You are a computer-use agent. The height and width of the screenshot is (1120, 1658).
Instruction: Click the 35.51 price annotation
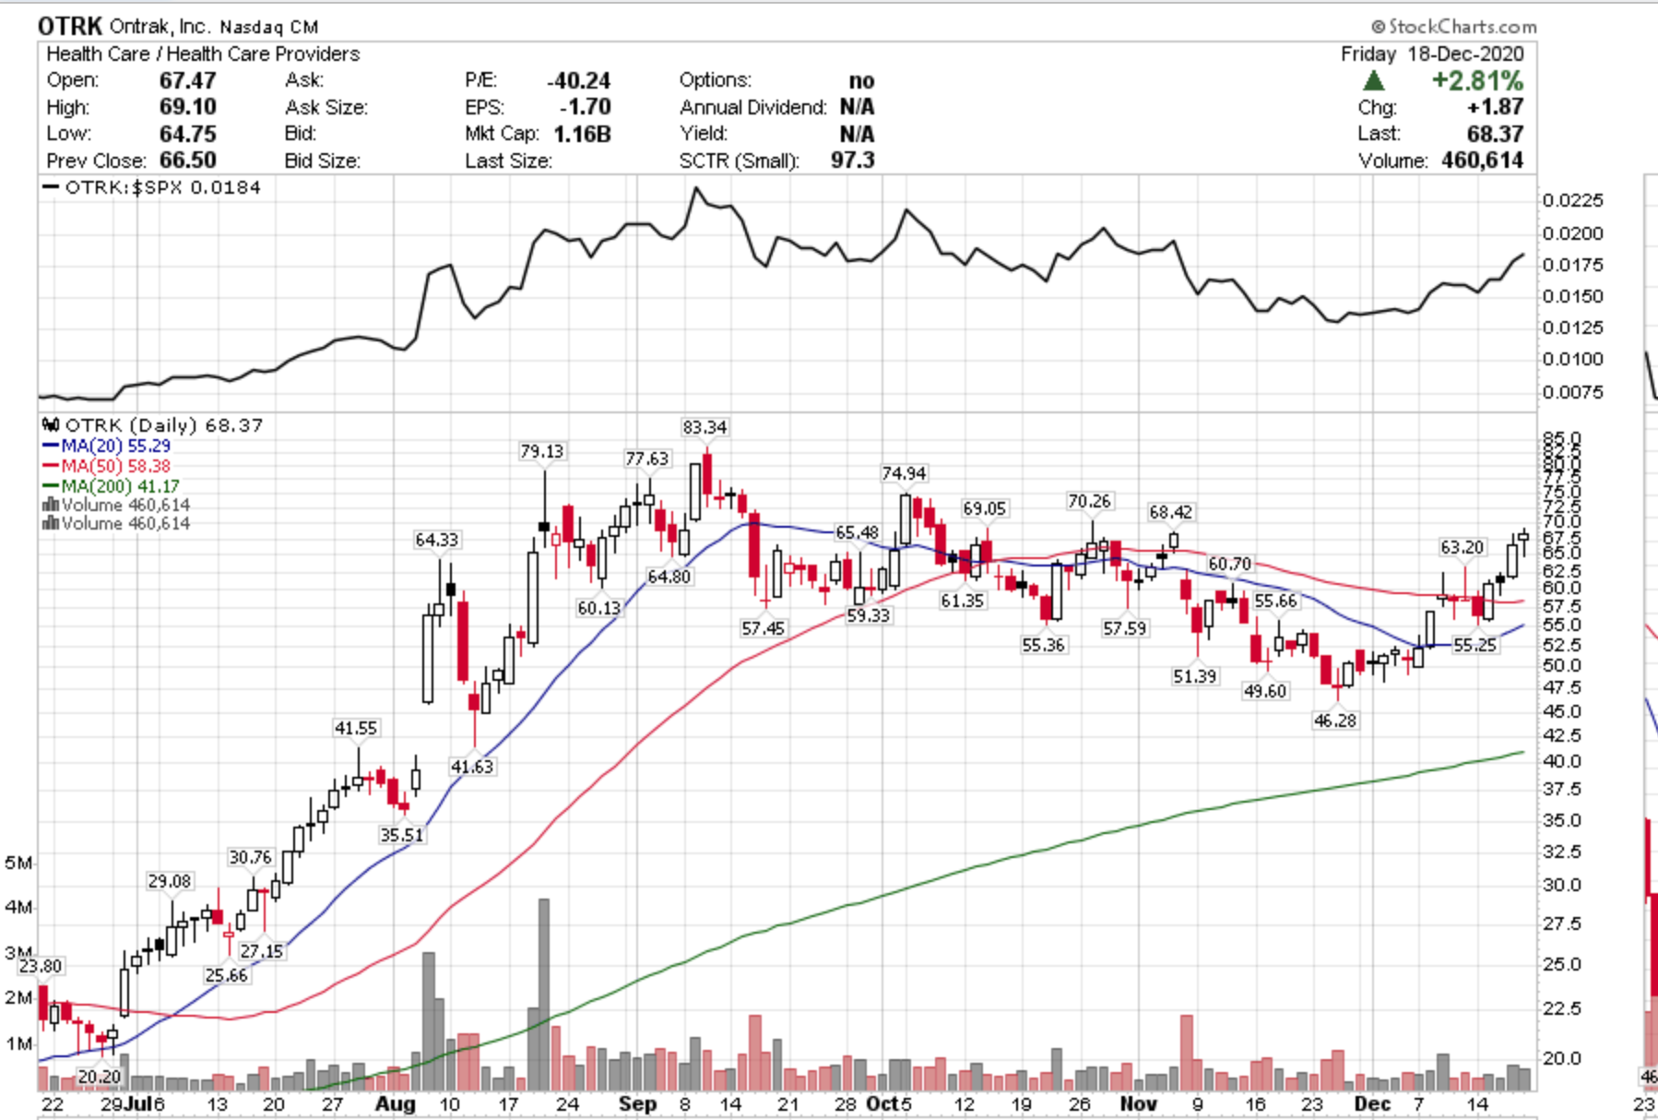coord(401,834)
